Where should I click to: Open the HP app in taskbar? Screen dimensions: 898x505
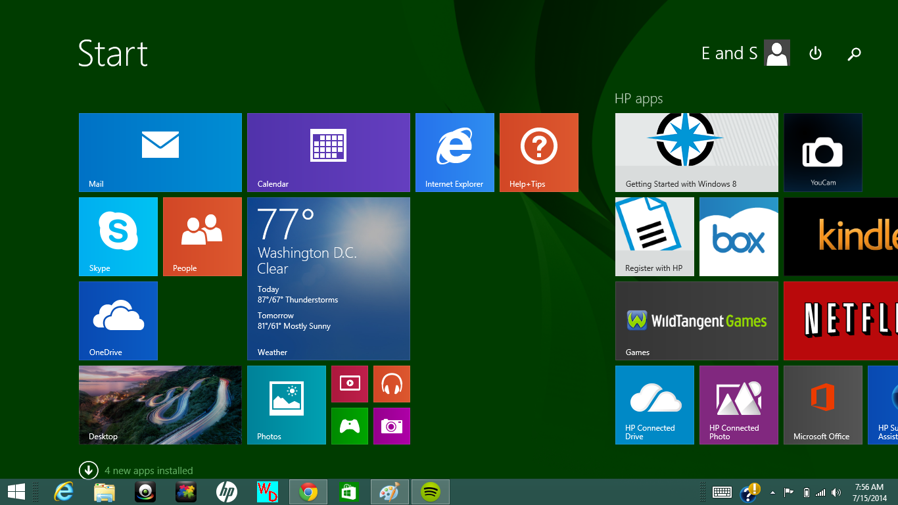227,492
